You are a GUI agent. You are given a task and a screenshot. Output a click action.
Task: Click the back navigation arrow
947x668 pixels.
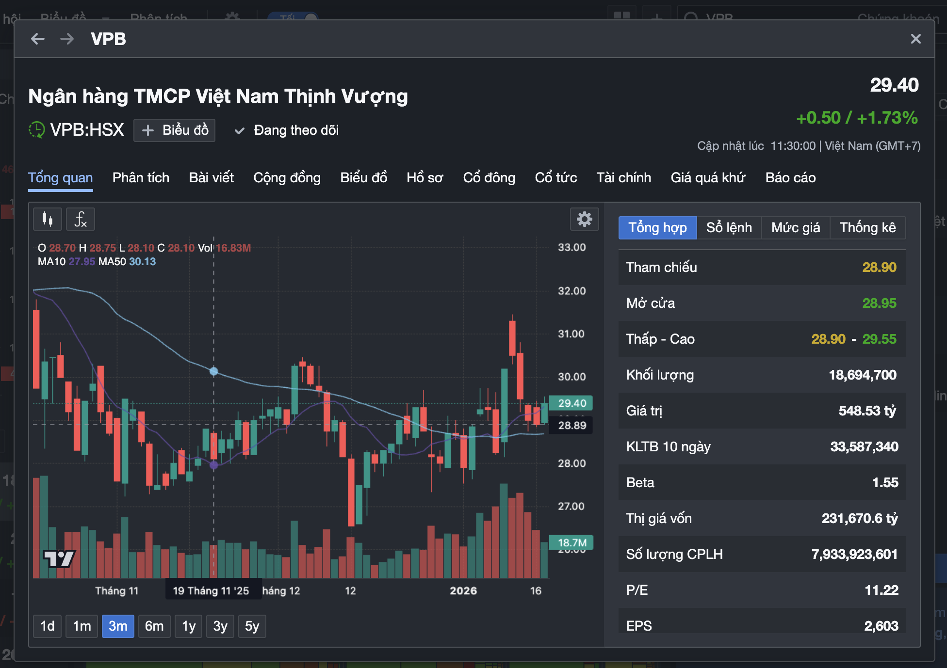[37, 39]
